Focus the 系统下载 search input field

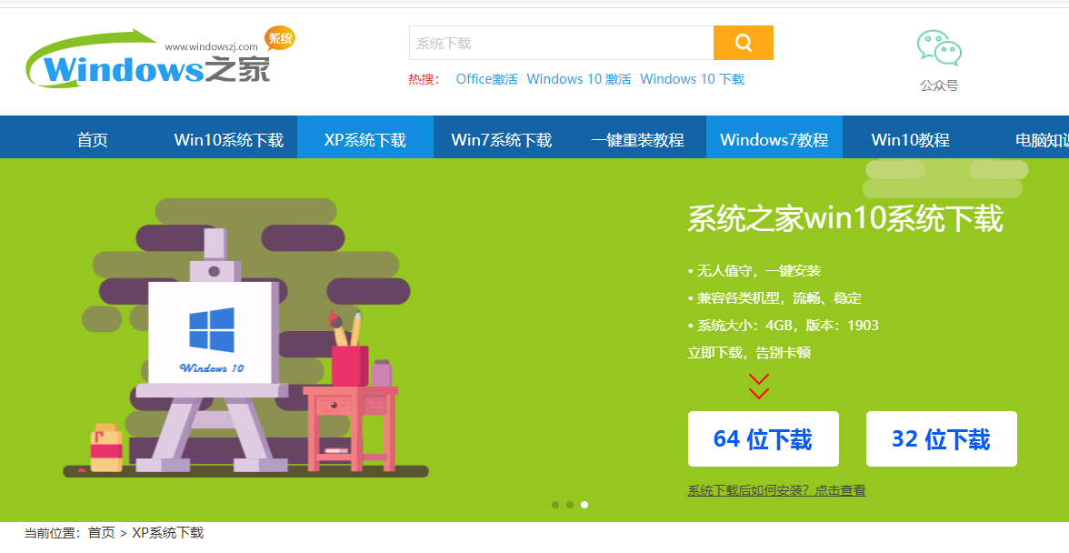[561, 43]
